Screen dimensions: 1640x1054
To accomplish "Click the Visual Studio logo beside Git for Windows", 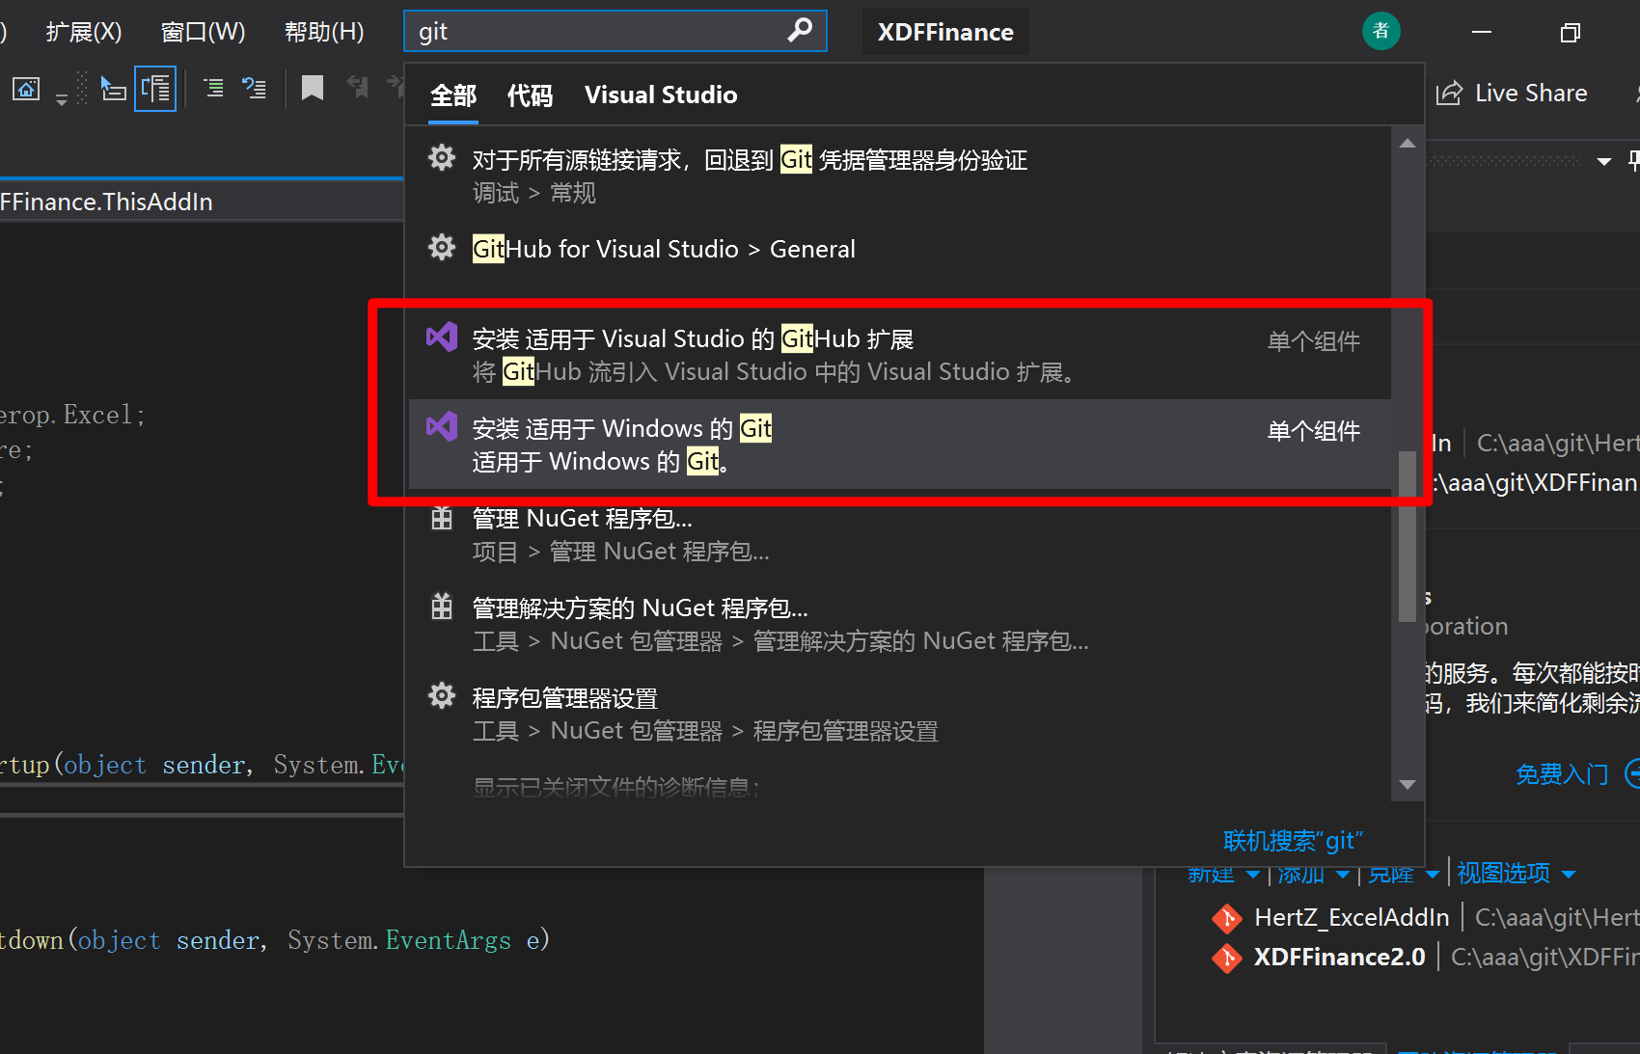I will click(x=442, y=426).
